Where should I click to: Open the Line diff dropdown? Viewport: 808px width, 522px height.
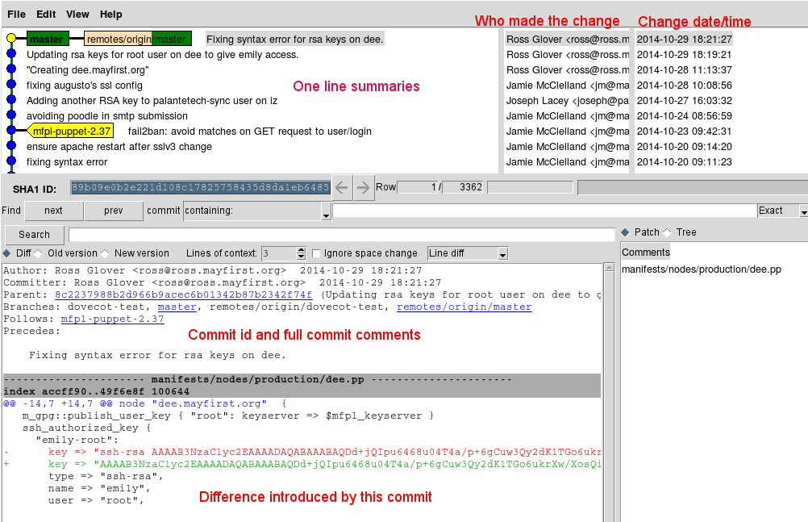tap(503, 254)
